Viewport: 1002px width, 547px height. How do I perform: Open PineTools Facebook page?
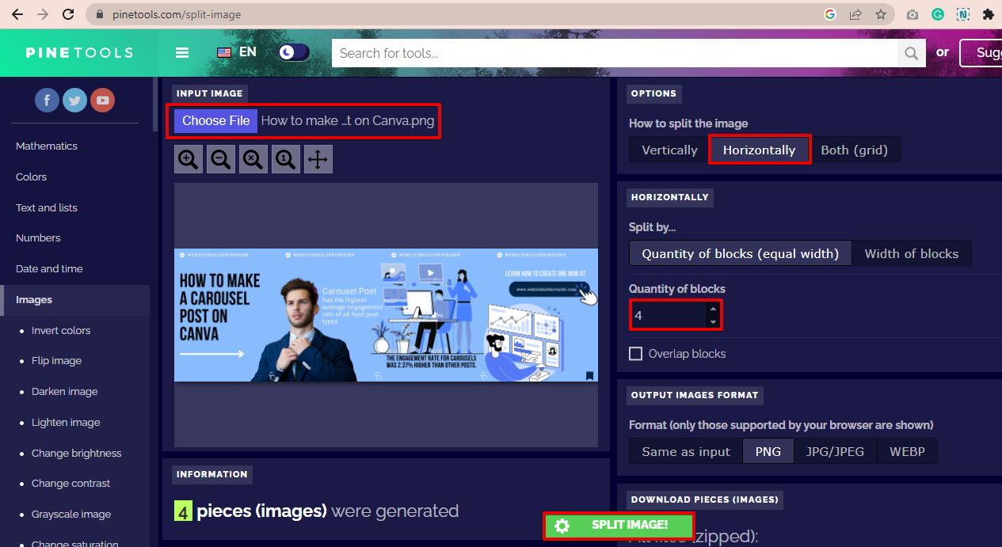48,100
